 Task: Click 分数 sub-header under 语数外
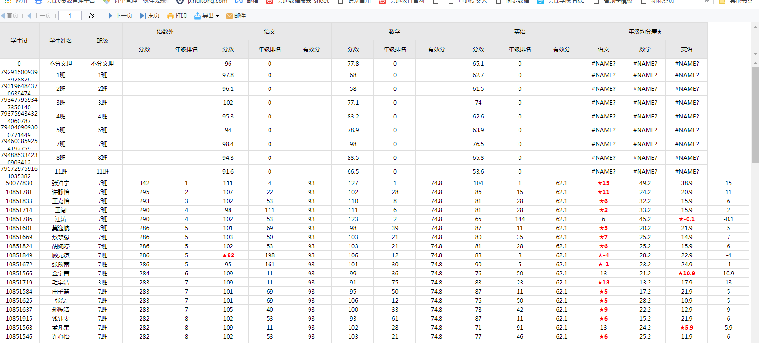144,49
